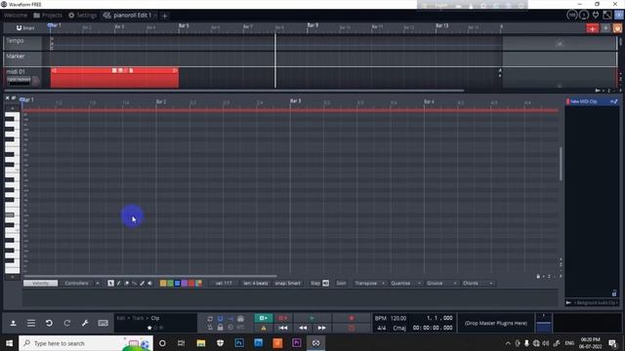Click the orange power icon top right
Viewport: 625px width, 351px height.
617,28
